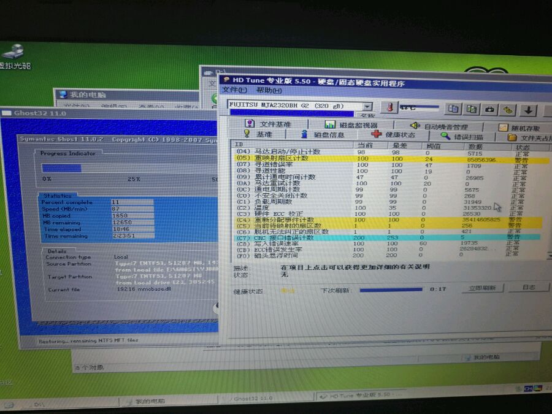552x414 pixels.
Task: Click the Ghost32 11.0 taskbar button
Action: [266, 398]
